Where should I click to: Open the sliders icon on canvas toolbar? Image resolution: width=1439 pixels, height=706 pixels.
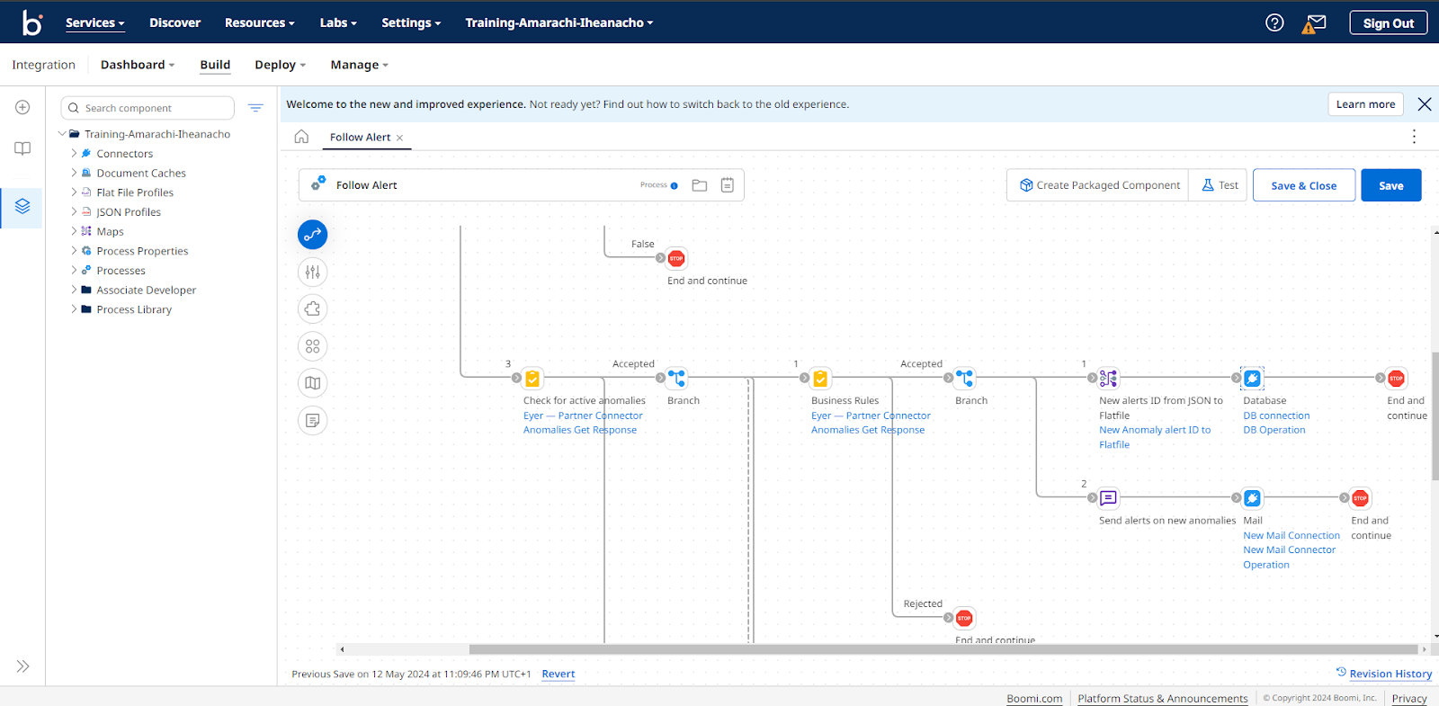313,272
